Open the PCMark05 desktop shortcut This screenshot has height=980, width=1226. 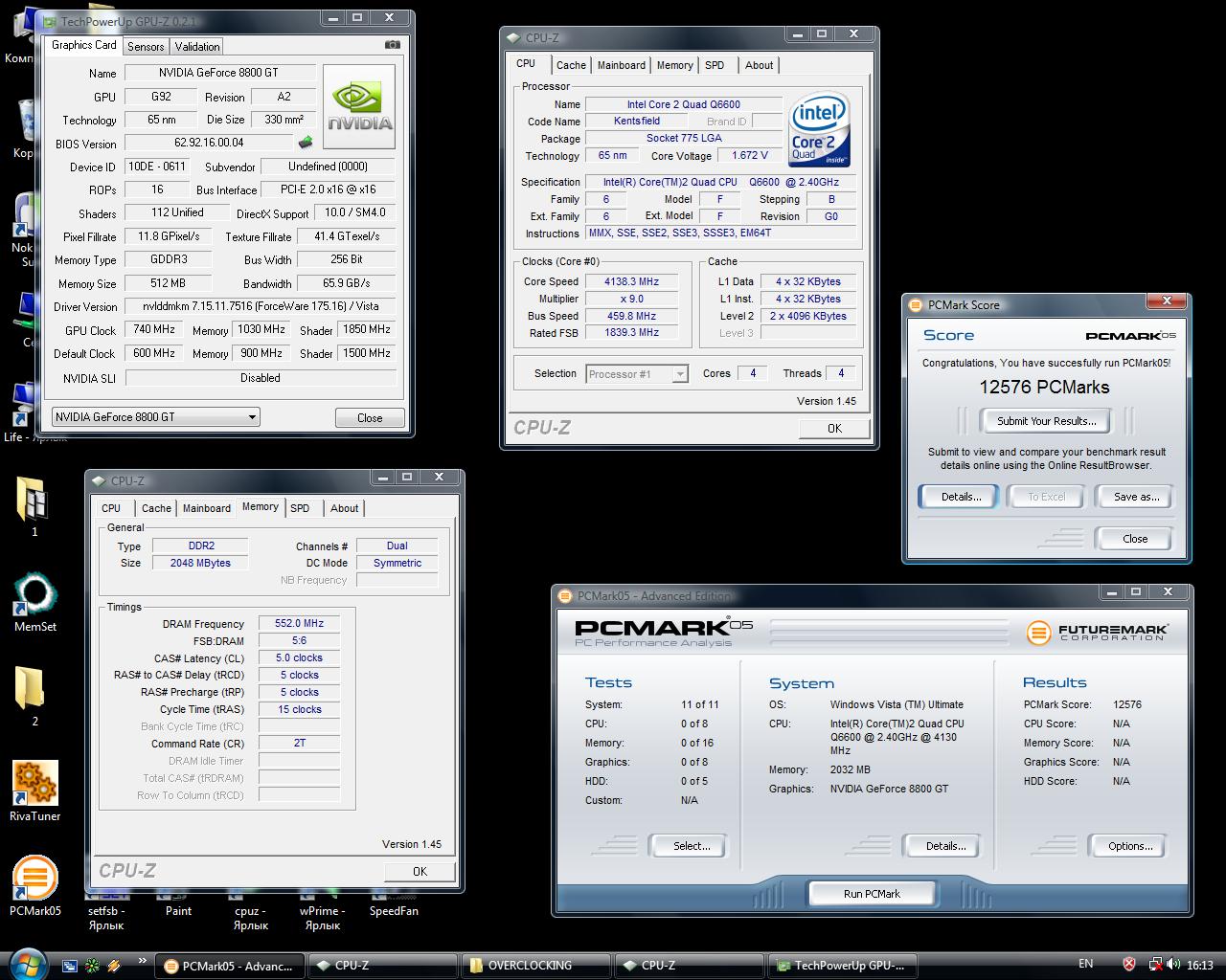[35, 885]
